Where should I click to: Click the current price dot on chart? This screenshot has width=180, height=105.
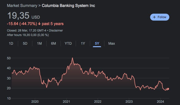[x=168, y=89]
